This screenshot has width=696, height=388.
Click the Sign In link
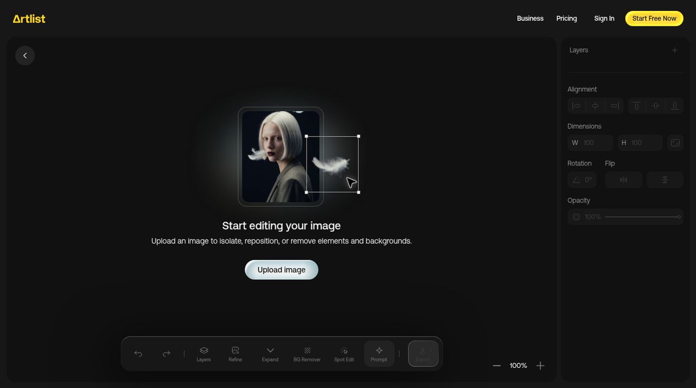[x=604, y=19]
